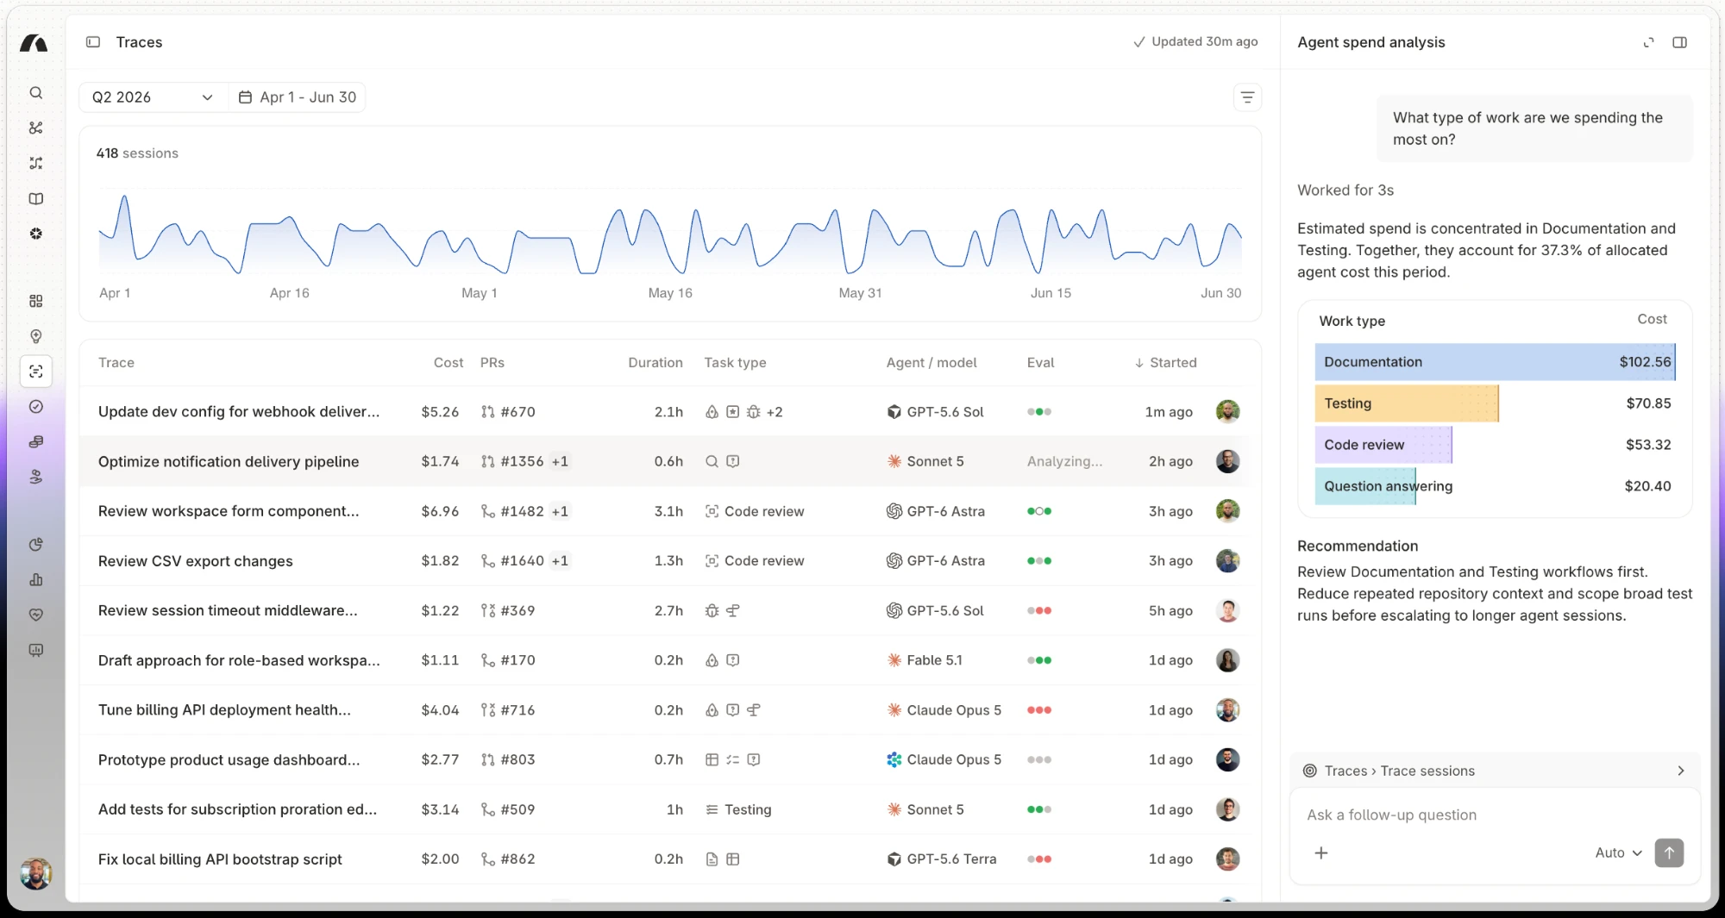Click the follow-up question input field
Screen dimensions: 1725x918
click(x=1495, y=815)
